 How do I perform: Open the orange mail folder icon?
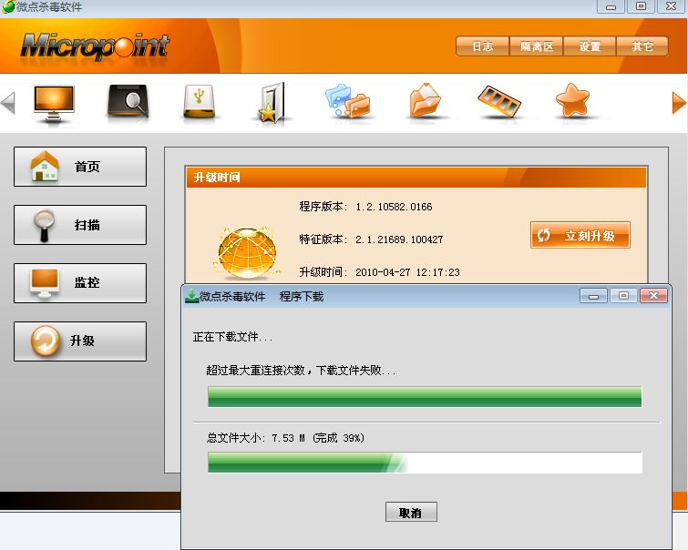coord(425,100)
